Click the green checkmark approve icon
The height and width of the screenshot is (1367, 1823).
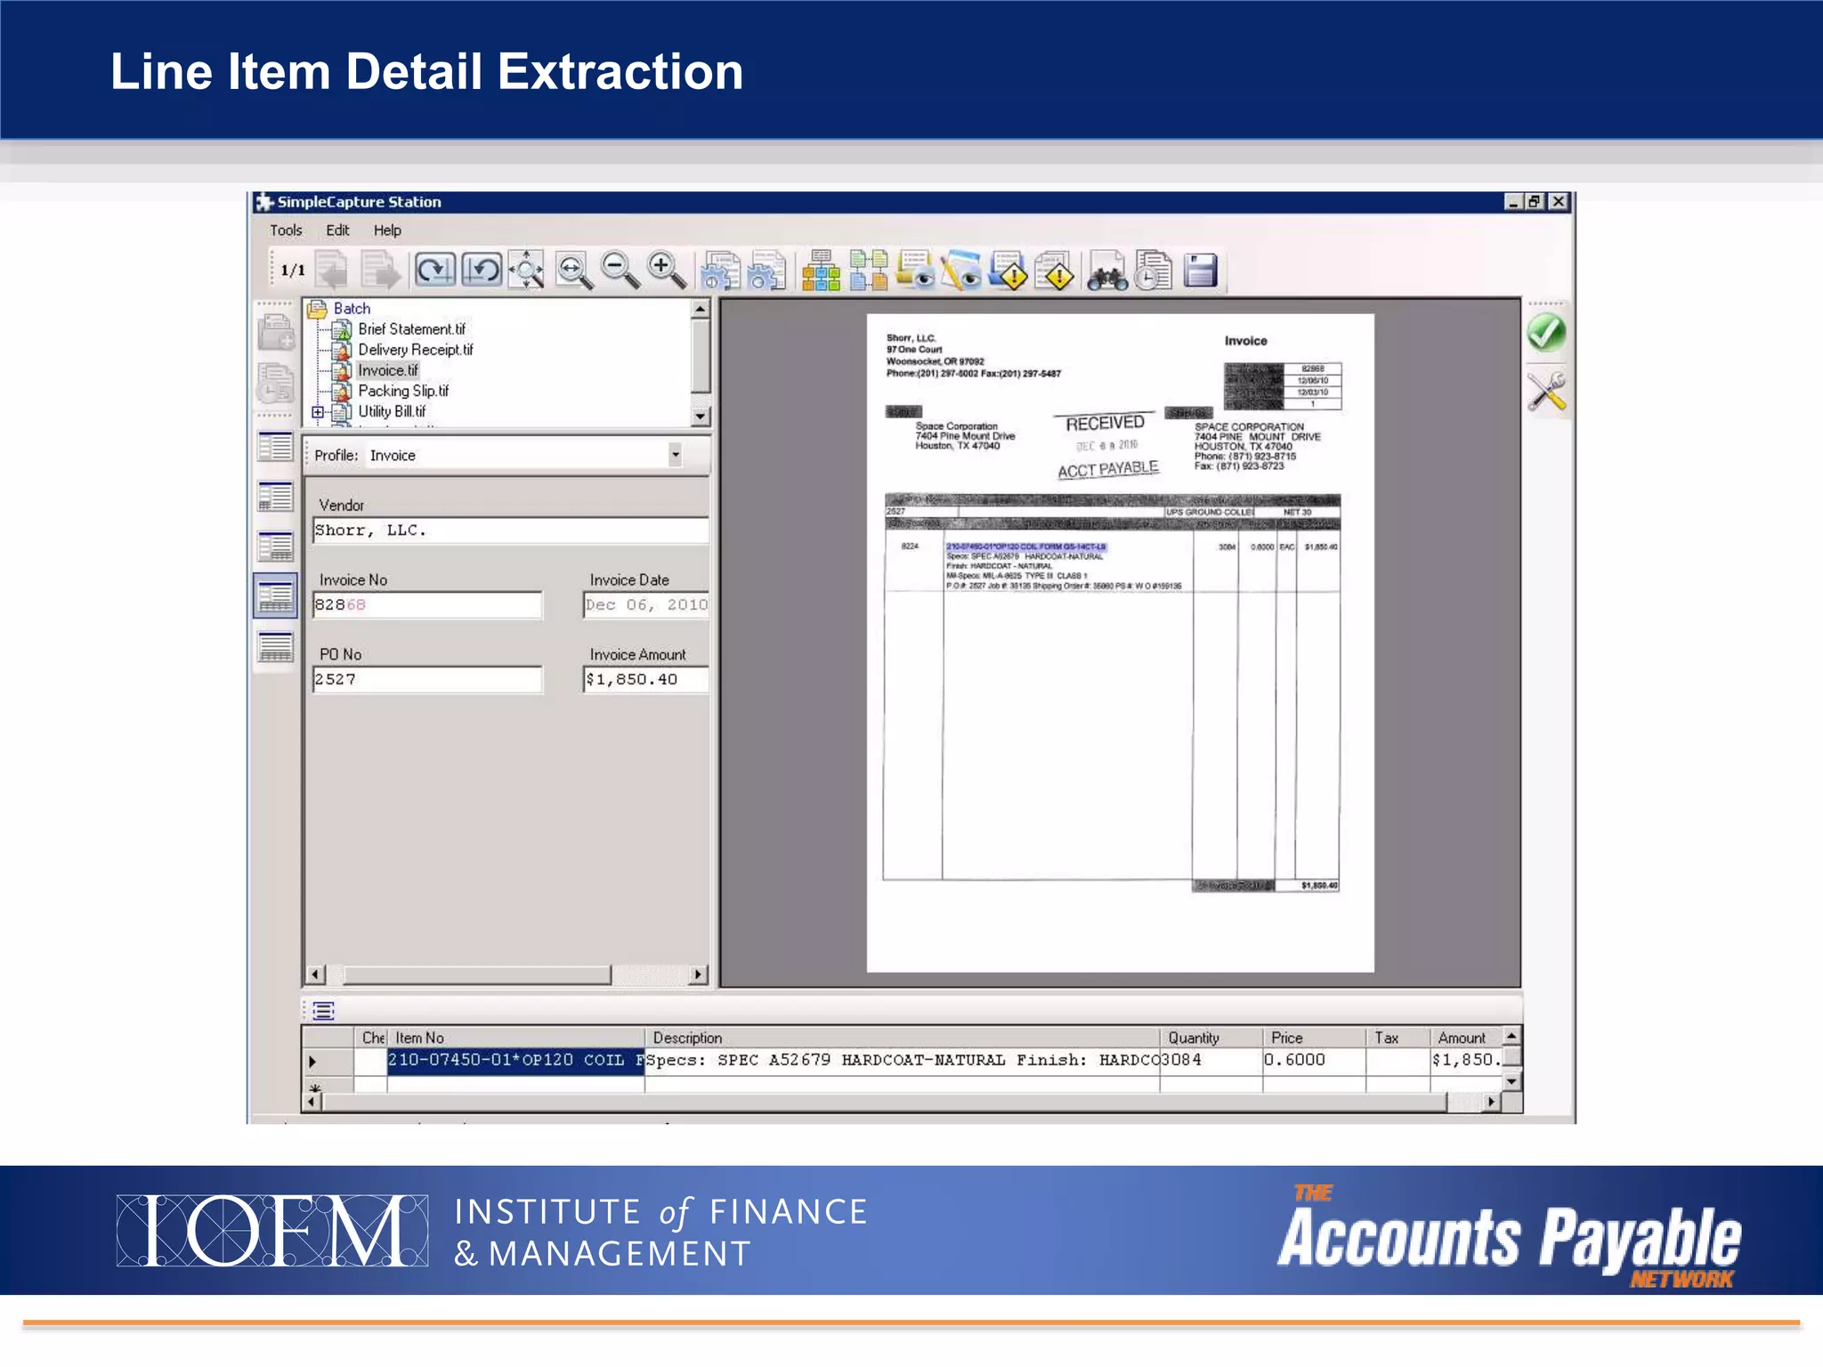pos(1546,333)
